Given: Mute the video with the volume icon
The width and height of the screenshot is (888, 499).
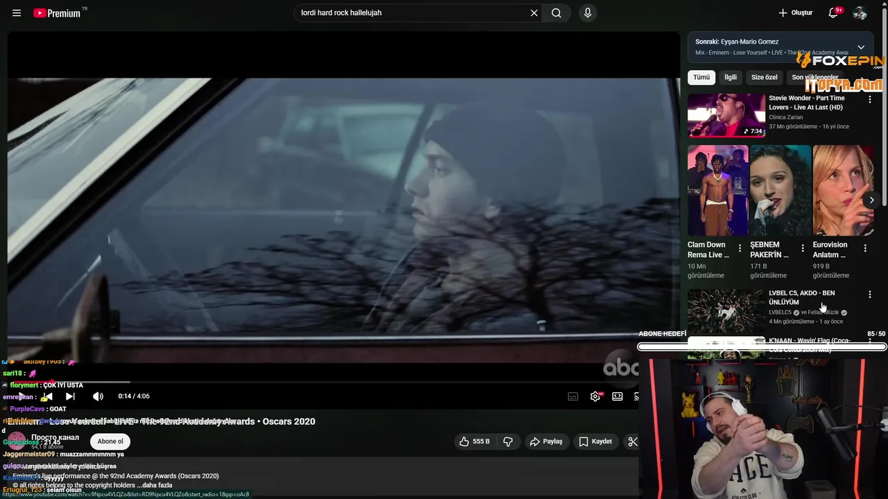Looking at the screenshot, I should coord(98,396).
